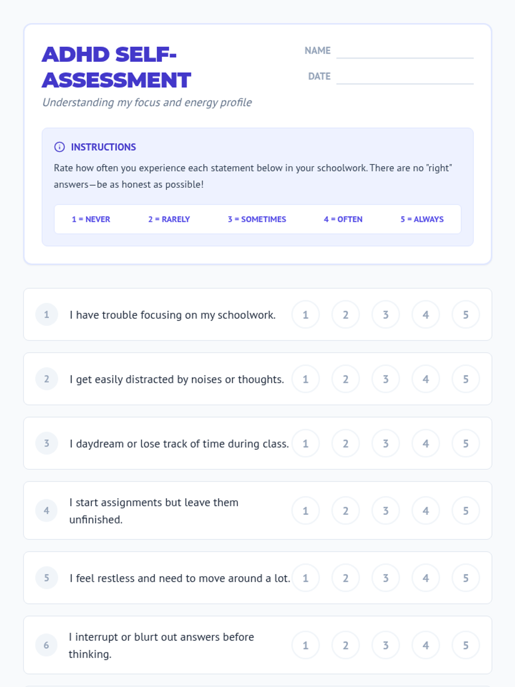The image size is (515, 687).
Task: Select 1 for leaving assignments unfinished
Action: 306,511
